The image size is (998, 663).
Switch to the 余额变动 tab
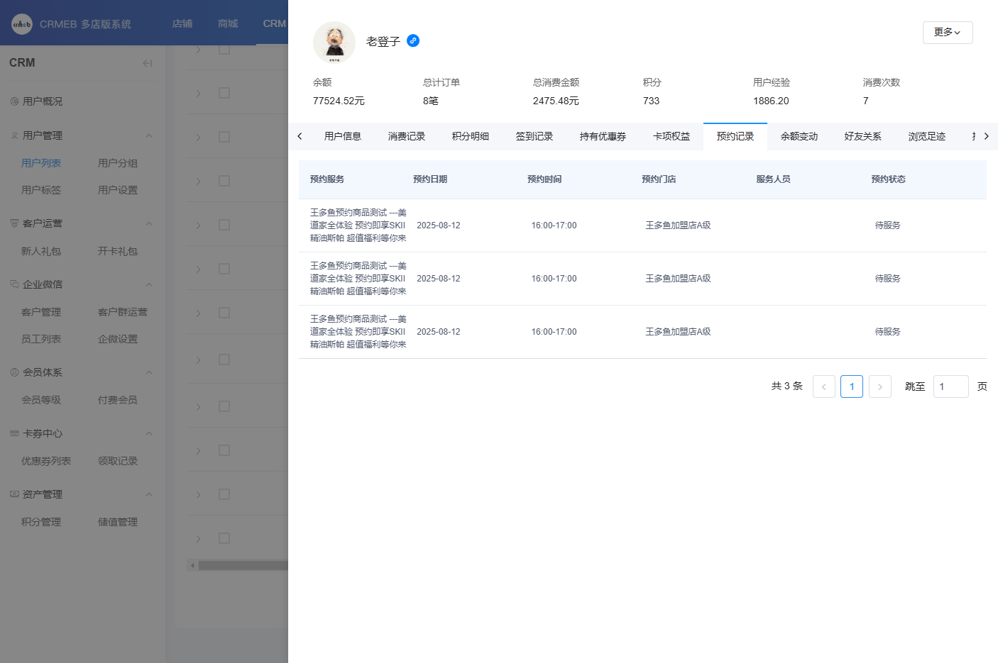pyautogui.click(x=799, y=136)
